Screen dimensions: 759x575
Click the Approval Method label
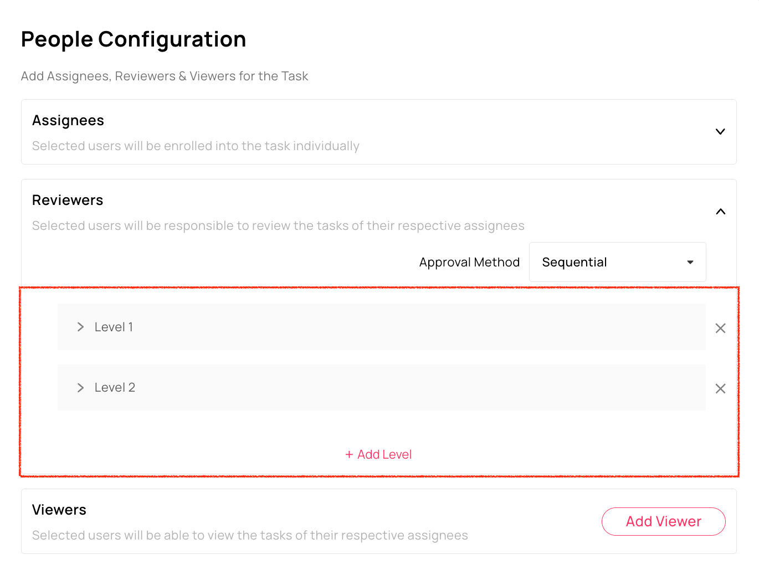[x=469, y=262]
